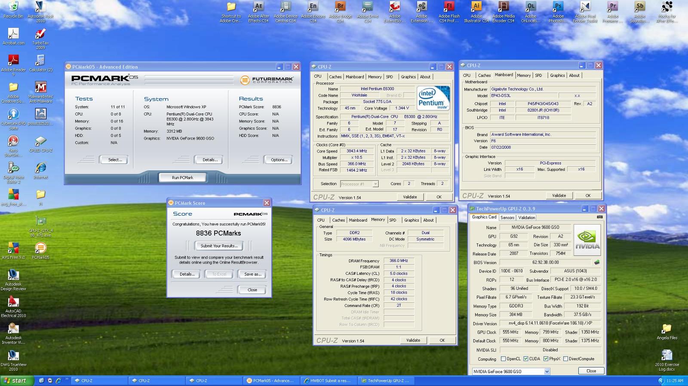Screen dimensions: 688x386
Task: Open Validation tab in GPU-Z
Action: pyautogui.click(x=527, y=218)
